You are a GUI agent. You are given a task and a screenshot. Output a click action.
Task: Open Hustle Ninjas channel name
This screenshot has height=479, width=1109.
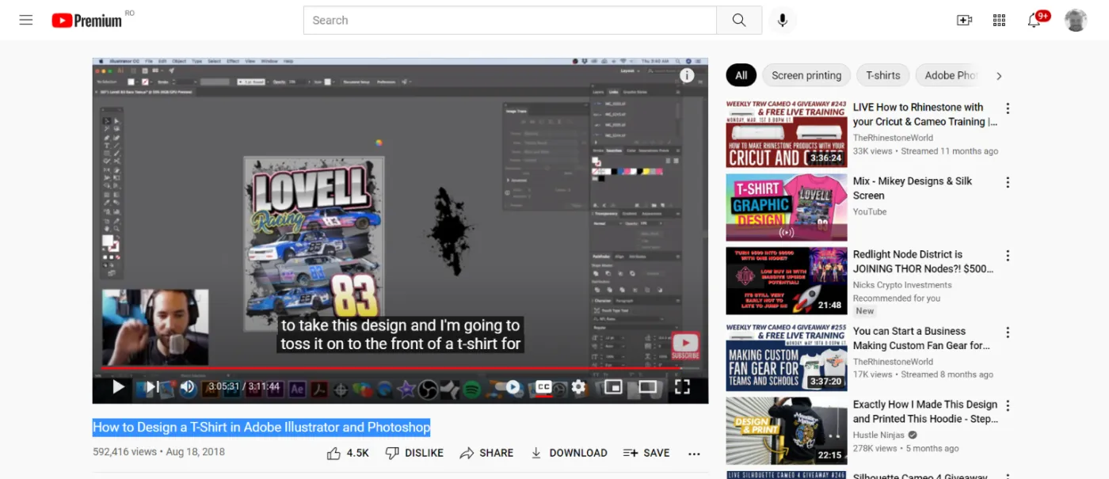[x=879, y=435]
